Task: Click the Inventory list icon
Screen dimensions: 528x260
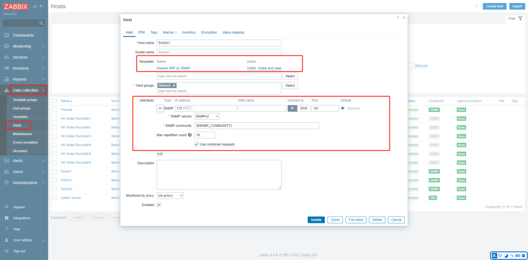Action: pyautogui.click(x=6, y=69)
